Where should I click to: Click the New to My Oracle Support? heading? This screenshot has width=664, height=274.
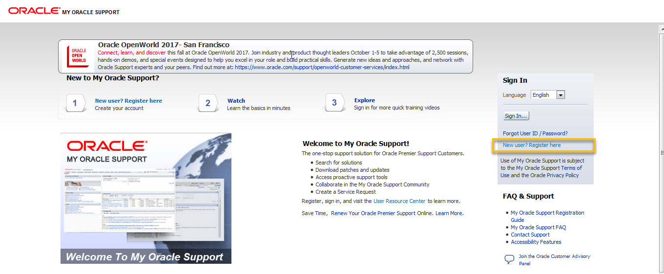coord(113,78)
